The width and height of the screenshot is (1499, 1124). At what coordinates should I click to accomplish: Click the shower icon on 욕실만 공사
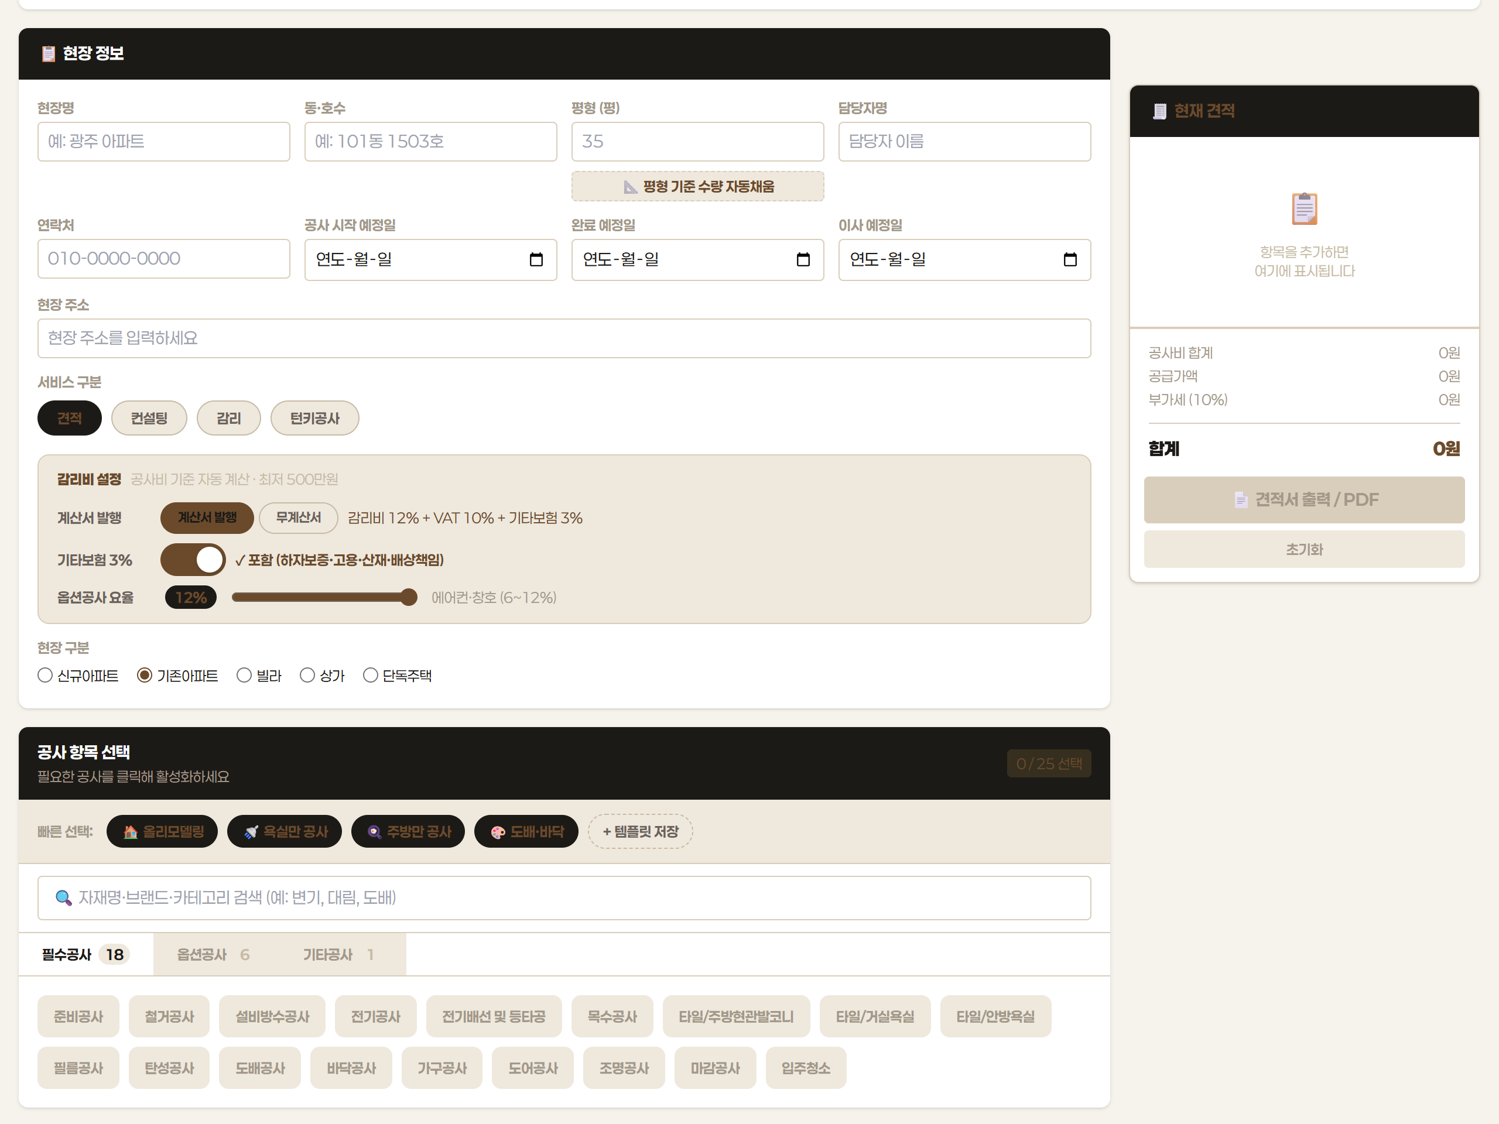(251, 832)
